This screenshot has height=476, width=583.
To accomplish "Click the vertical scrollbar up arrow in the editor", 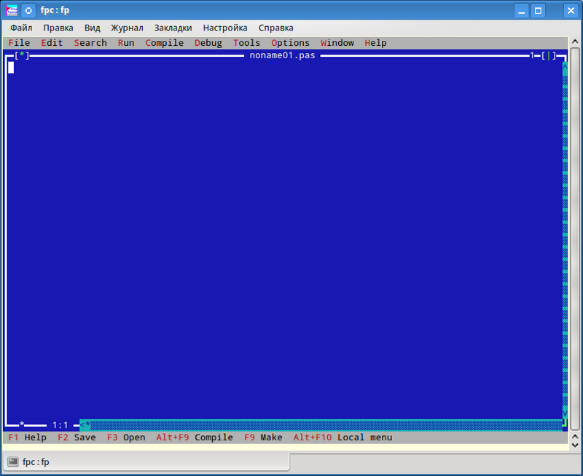I will click(x=565, y=67).
